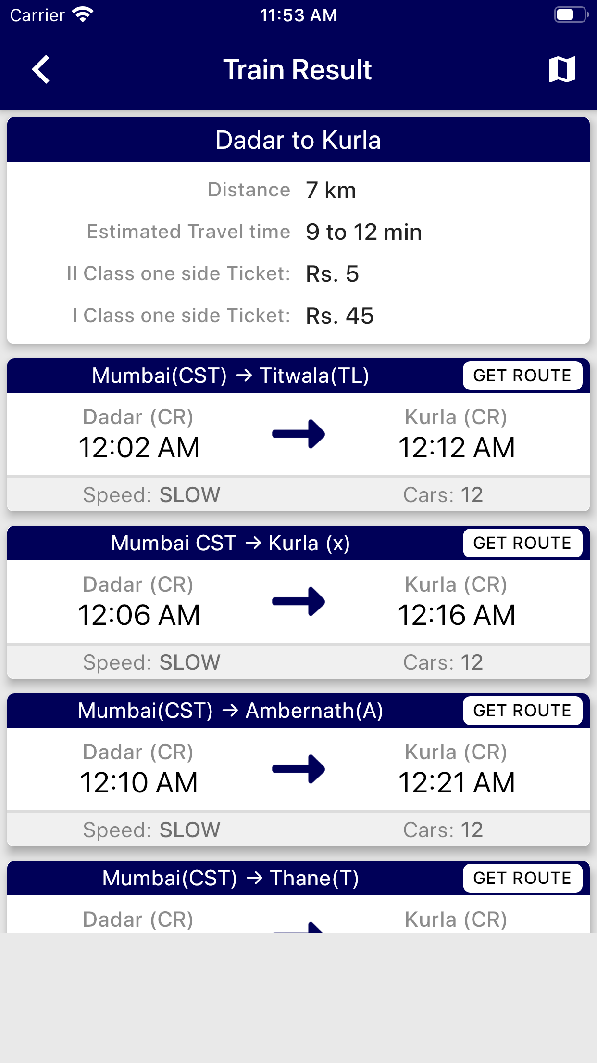Image resolution: width=597 pixels, height=1063 pixels.
Task: Click the arrow icon in 12:10 AM train
Action: pos(298,769)
